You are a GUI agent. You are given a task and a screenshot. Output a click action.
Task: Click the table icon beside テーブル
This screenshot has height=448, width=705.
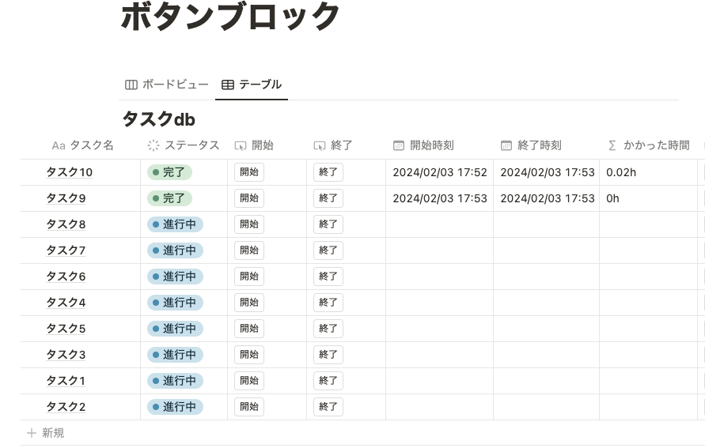(x=228, y=85)
